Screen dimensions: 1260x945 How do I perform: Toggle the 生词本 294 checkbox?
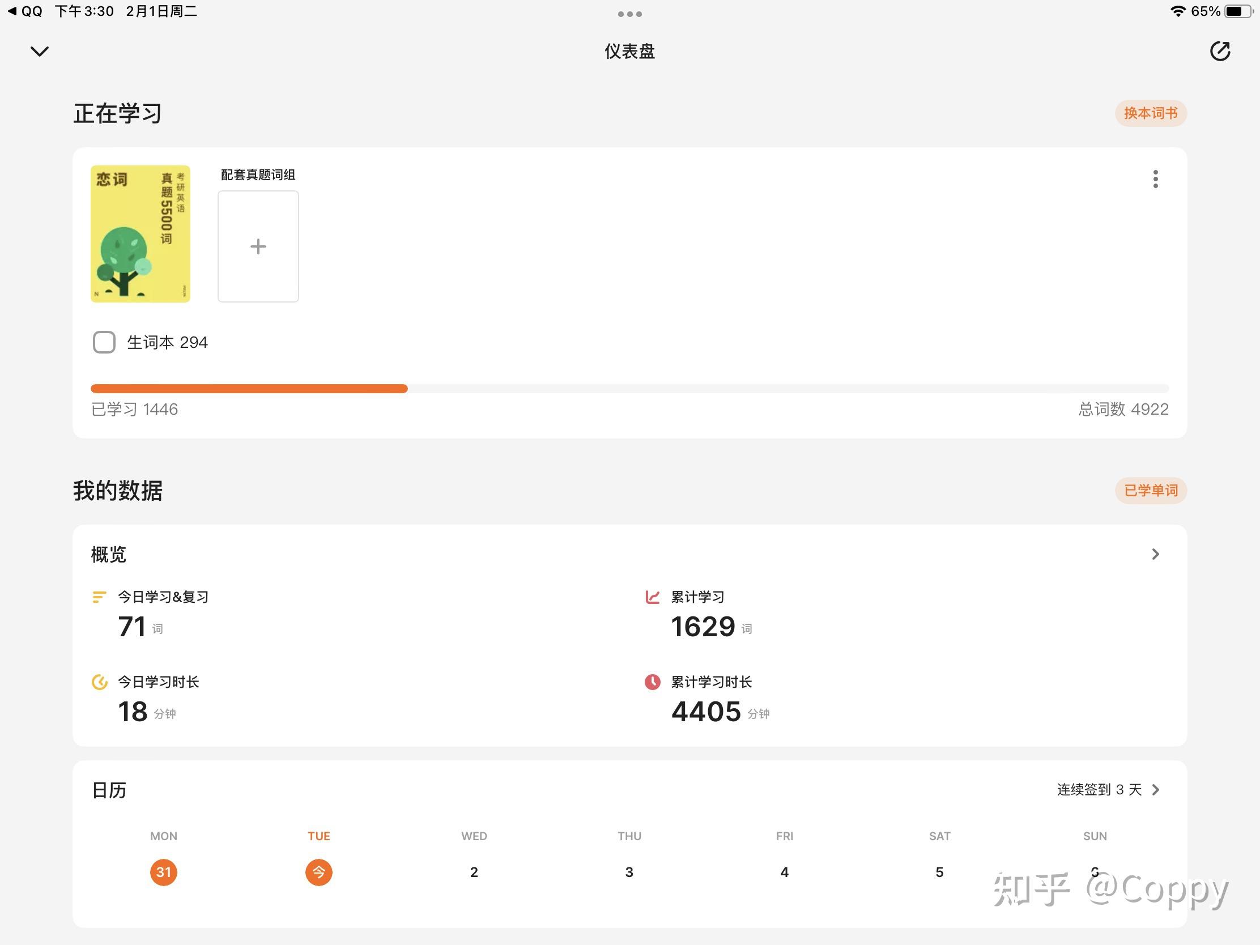104,342
